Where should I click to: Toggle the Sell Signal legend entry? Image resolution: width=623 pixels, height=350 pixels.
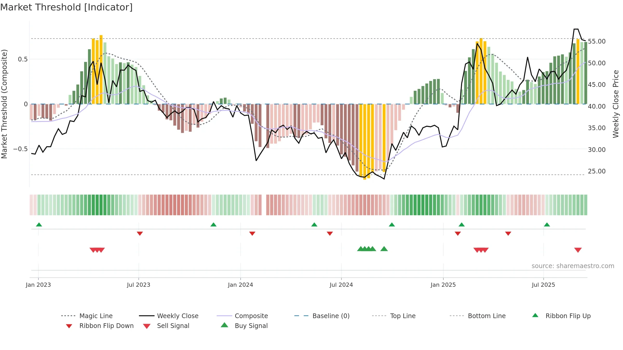(166, 326)
